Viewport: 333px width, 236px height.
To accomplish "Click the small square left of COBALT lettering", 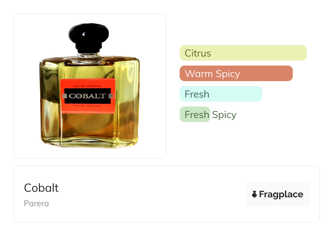I will click(x=65, y=96).
